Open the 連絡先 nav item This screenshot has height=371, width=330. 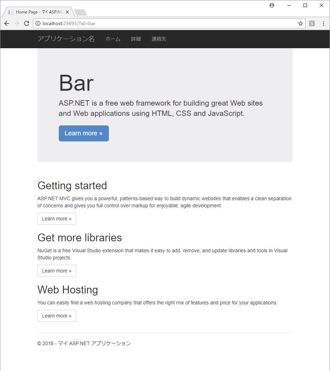tap(159, 39)
